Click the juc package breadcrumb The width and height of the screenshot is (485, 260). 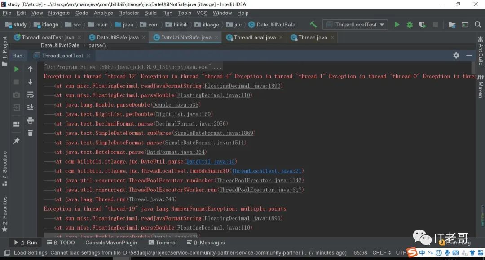pyautogui.click(x=234, y=25)
